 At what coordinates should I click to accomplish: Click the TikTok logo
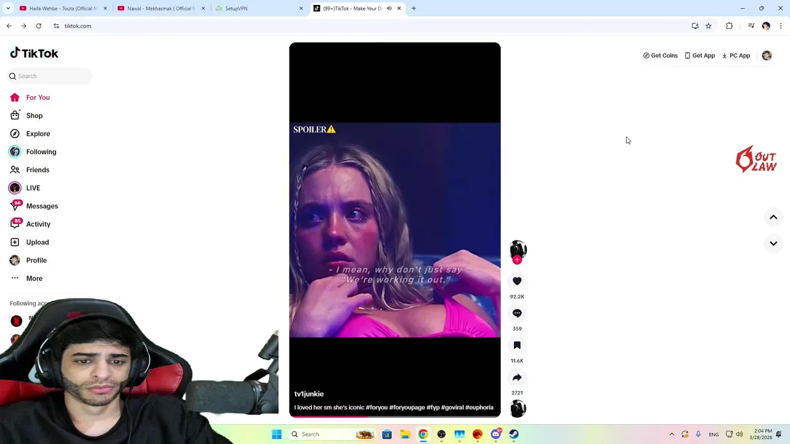(34, 53)
